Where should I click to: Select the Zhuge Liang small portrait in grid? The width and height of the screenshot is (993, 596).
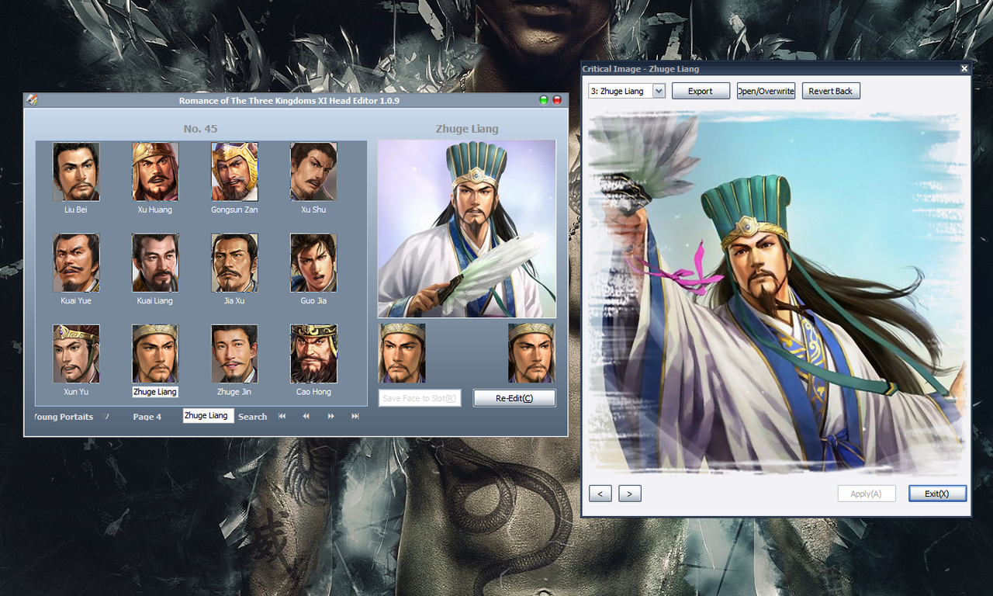coord(155,354)
